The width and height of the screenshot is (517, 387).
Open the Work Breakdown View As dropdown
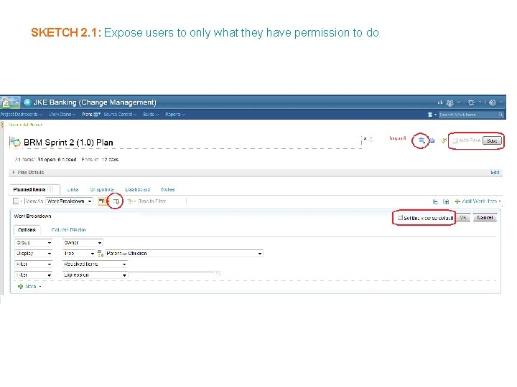[69, 201]
